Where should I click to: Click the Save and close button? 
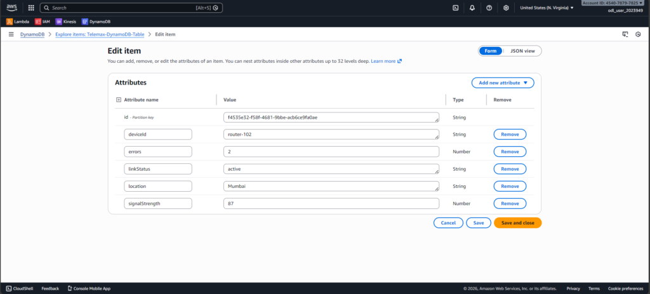tap(517, 223)
